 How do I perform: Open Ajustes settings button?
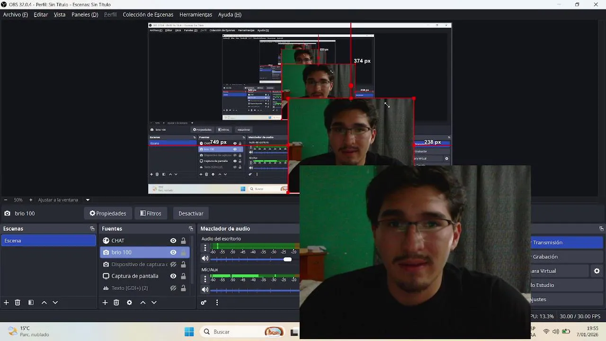568,299
